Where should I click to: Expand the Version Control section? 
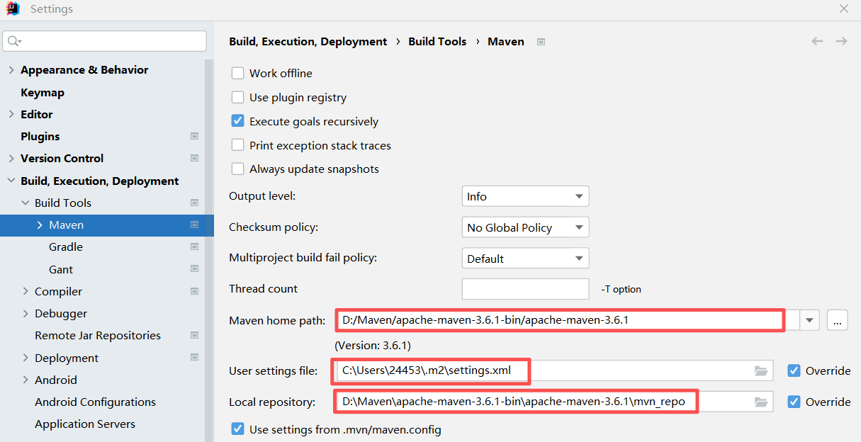tap(11, 158)
